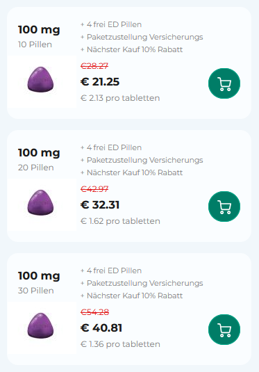Viewport: 259px width, 372px height.
Task: Add 20 Pillen package to cart
Action: click(224, 207)
